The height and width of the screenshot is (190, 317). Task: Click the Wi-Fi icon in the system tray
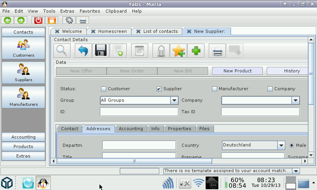[199, 183]
